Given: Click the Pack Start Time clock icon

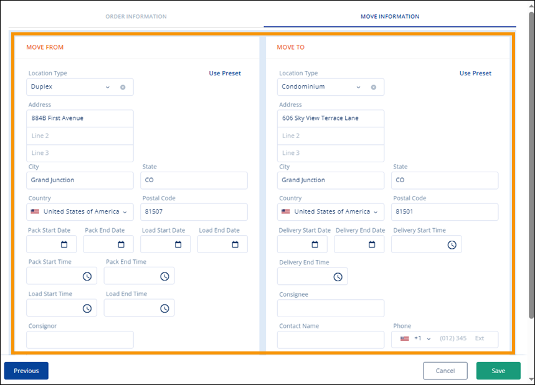Looking at the screenshot, I should pos(87,276).
